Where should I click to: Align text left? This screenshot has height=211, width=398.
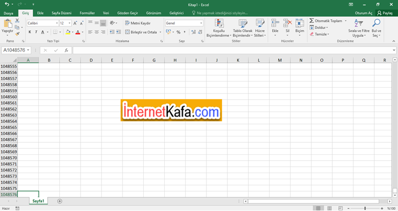point(90,32)
